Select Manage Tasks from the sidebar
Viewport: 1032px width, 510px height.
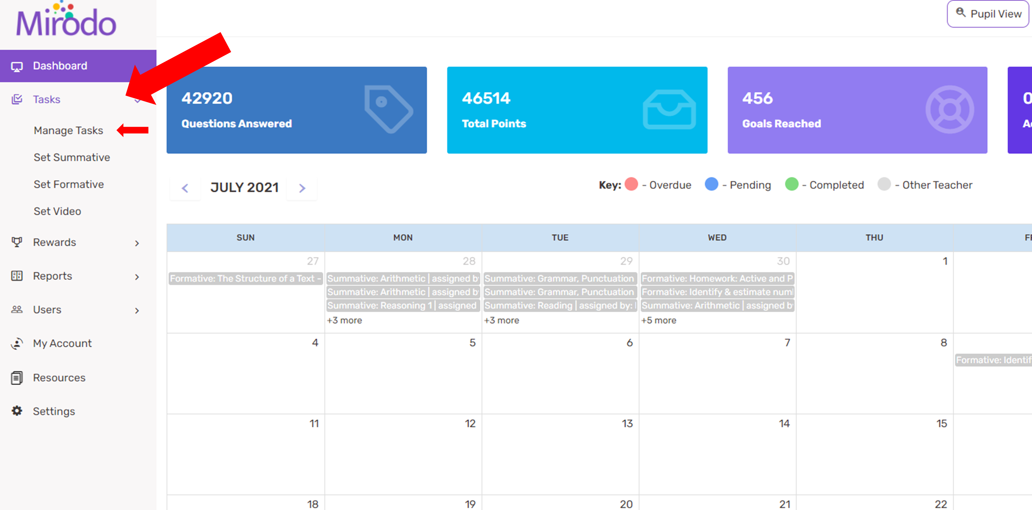68,130
